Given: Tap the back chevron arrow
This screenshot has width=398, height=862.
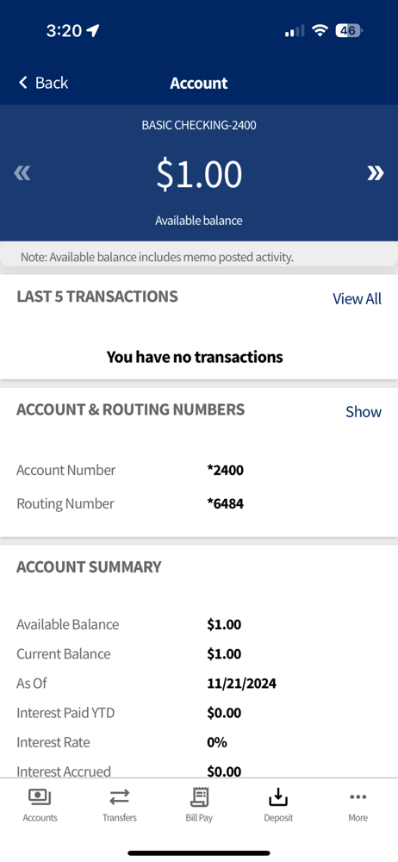Looking at the screenshot, I should (x=23, y=83).
